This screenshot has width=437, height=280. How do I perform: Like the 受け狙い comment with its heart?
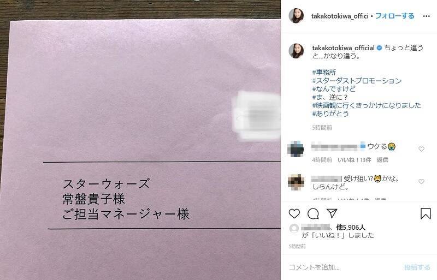[x=421, y=182]
